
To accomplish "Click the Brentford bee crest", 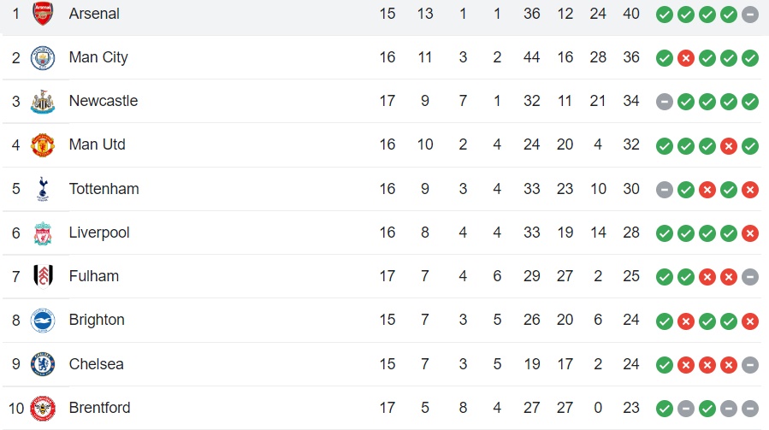I will click(x=43, y=408).
